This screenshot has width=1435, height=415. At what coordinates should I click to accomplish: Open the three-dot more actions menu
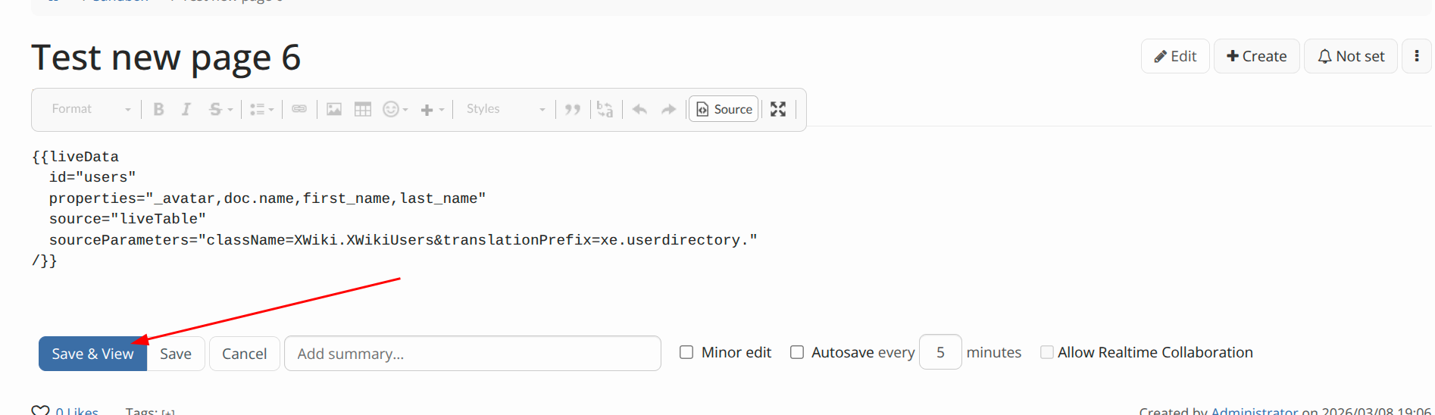coord(1417,56)
